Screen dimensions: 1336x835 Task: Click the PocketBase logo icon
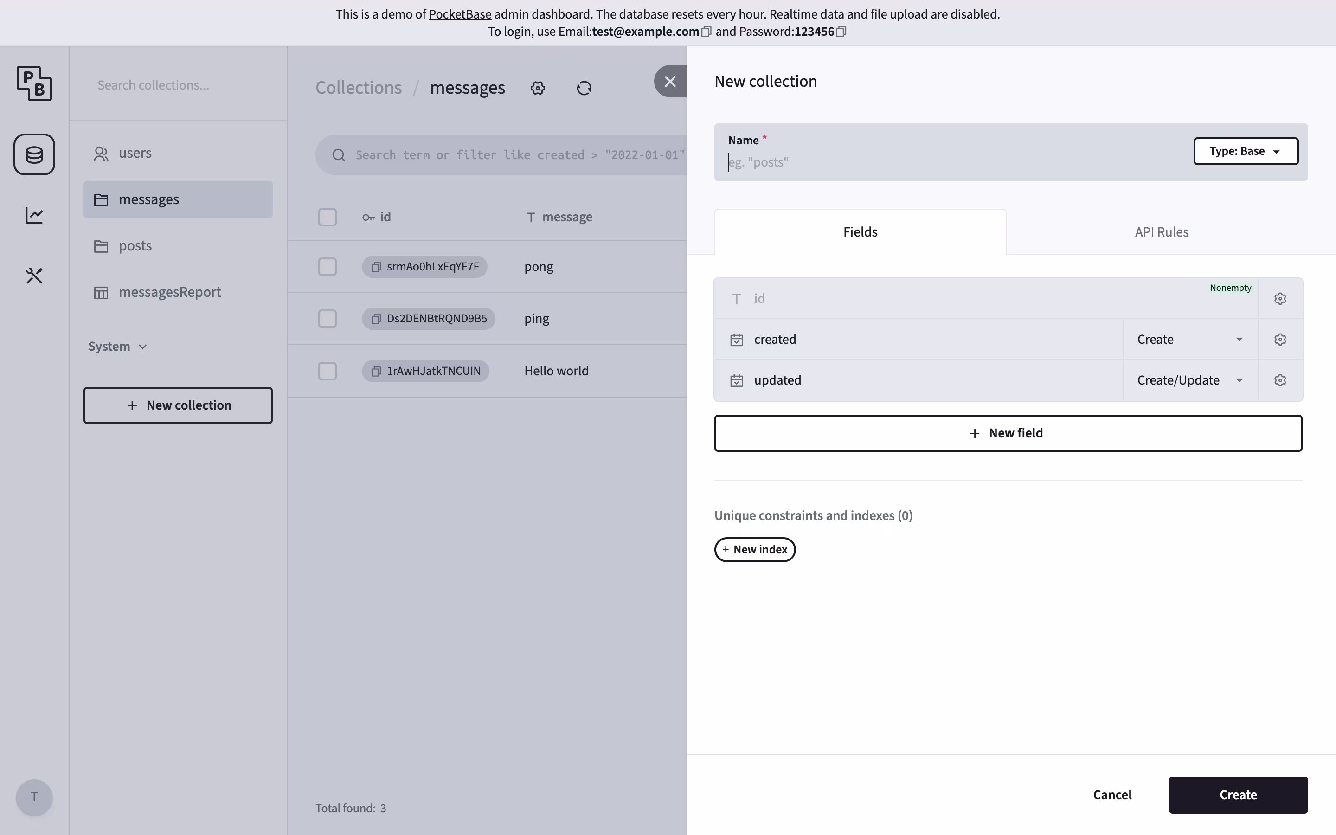[x=34, y=83]
